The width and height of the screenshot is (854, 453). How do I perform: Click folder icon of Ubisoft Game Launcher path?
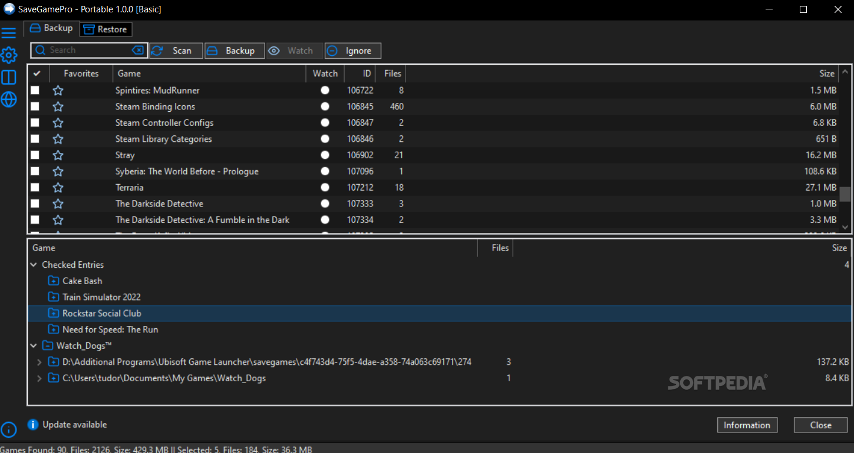(54, 362)
